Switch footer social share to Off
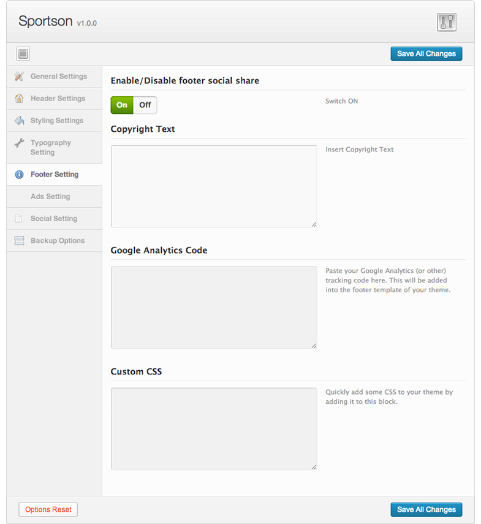The width and height of the screenshot is (481, 524). pos(145,105)
